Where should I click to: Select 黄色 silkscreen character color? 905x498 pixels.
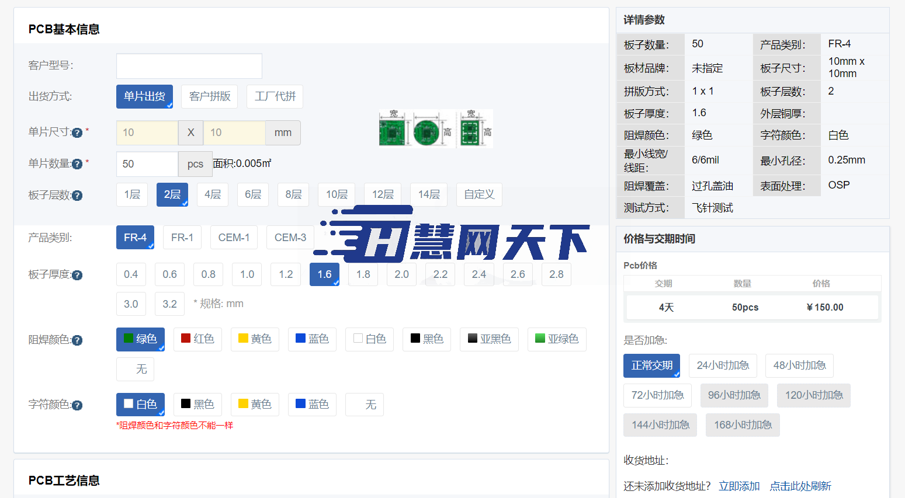pos(255,405)
